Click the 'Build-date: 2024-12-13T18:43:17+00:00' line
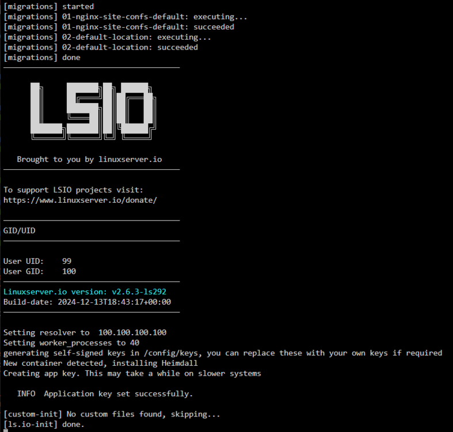 pos(87,302)
